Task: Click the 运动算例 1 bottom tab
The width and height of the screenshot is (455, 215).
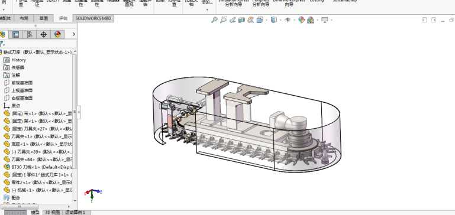Action: point(75,213)
